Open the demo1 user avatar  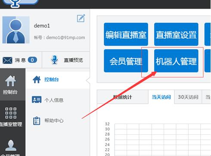click(16, 30)
